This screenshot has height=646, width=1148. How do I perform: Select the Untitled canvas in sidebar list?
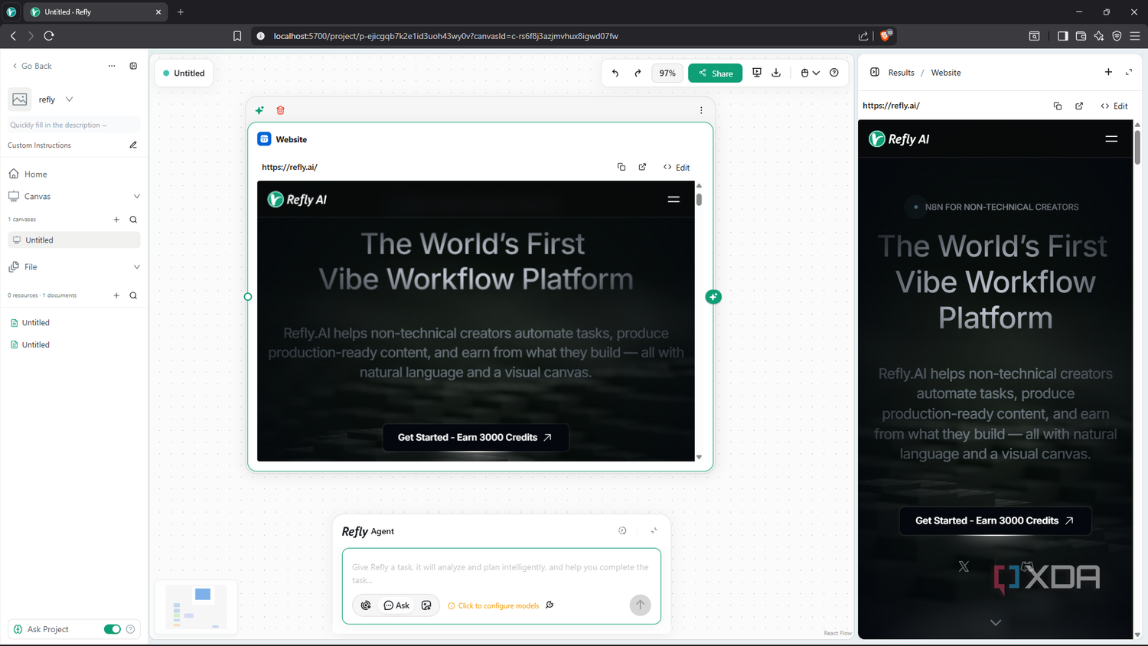point(73,240)
